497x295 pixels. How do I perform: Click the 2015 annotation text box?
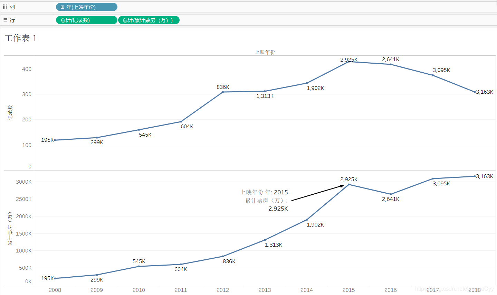pyautogui.click(x=265, y=200)
